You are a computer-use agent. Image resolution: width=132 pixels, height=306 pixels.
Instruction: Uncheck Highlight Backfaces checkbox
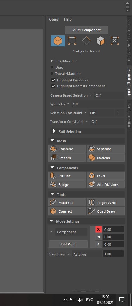54,80
